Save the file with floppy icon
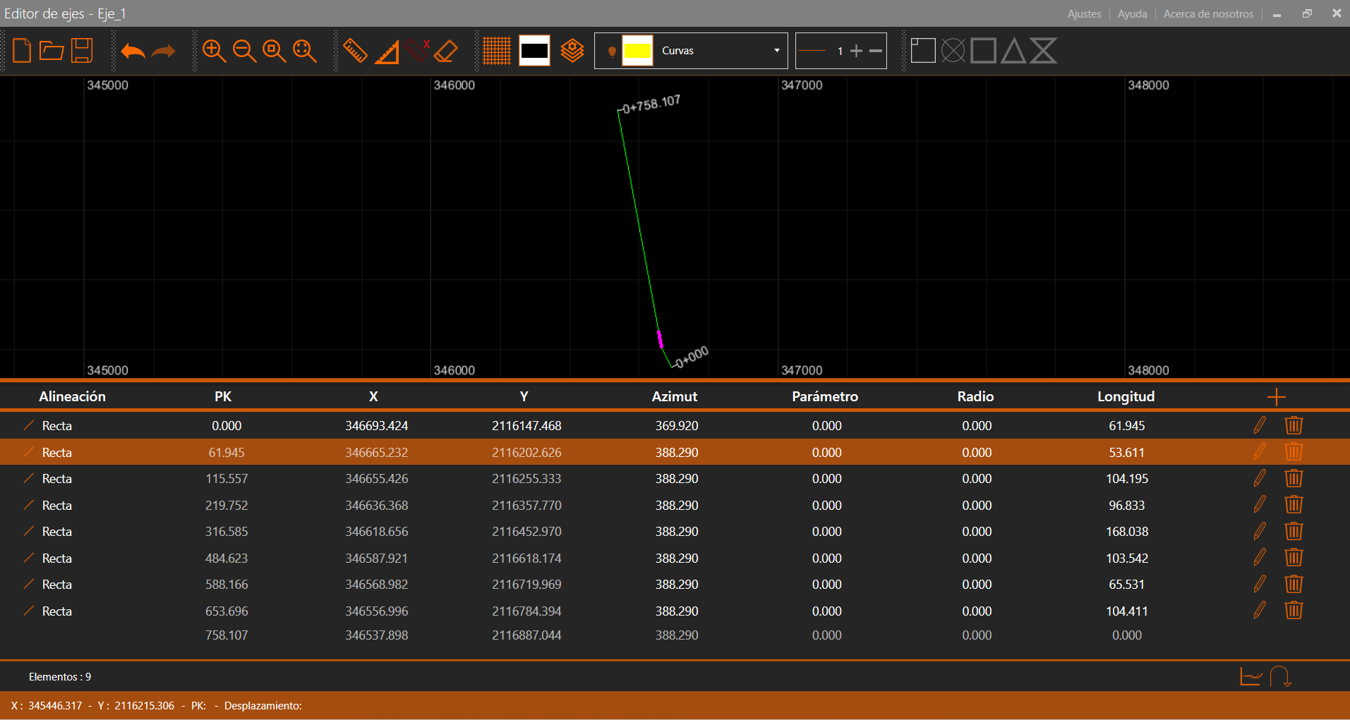 pyautogui.click(x=82, y=51)
